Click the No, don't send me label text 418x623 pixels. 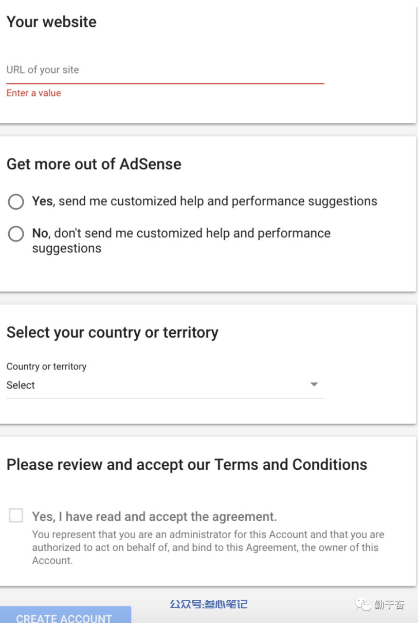point(182,240)
